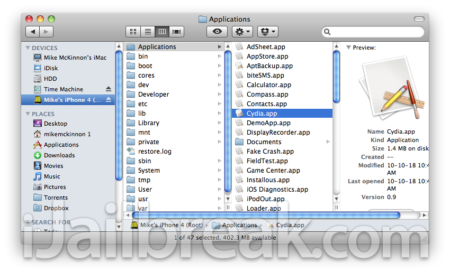Select AptBackup.app icon

coord(239,66)
